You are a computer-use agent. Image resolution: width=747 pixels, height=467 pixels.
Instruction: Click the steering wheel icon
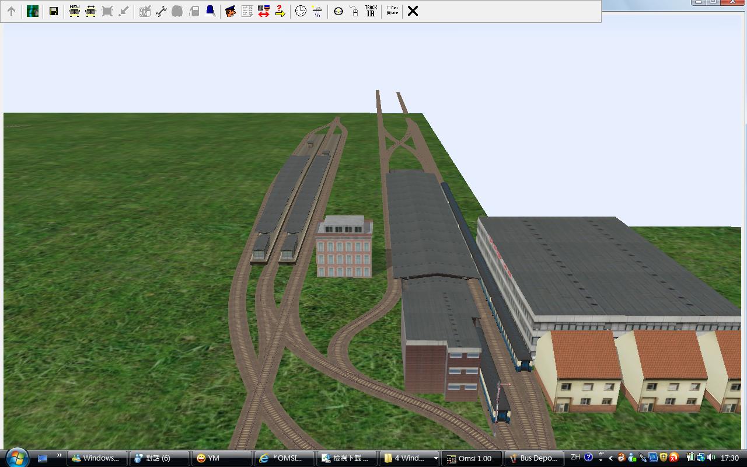click(338, 11)
